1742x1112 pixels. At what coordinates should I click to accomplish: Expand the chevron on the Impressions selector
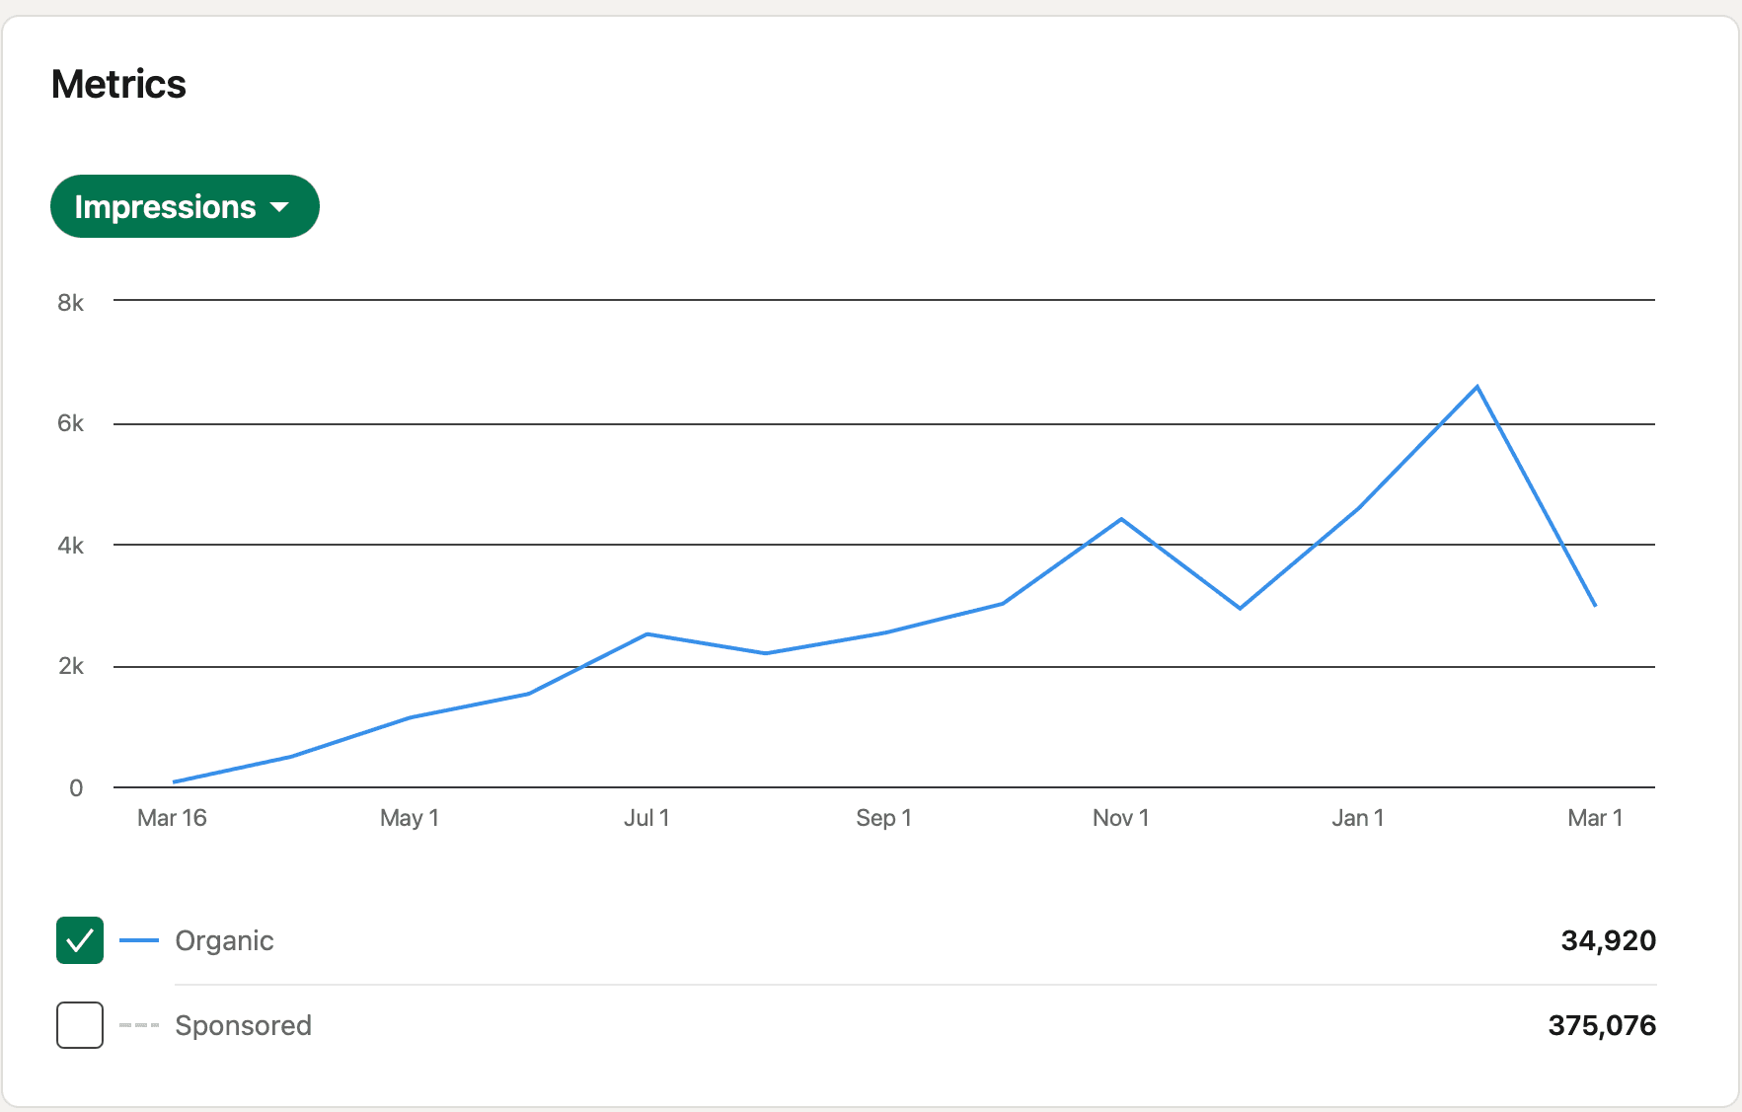click(280, 208)
